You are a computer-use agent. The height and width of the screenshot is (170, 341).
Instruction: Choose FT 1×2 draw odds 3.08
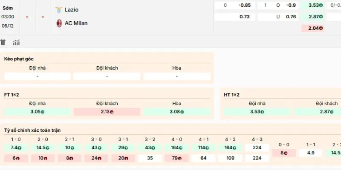(177, 112)
